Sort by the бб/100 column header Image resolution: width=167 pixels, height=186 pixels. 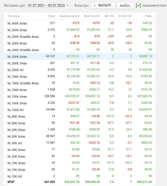[x=109, y=16]
